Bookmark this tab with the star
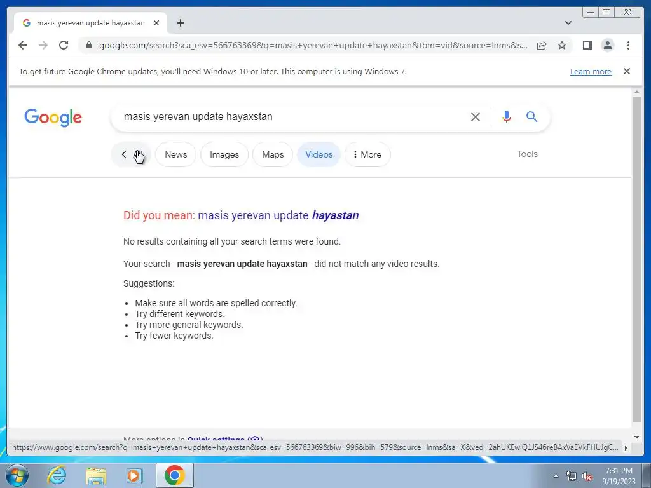The height and width of the screenshot is (488, 651). pyautogui.click(x=562, y=45)
